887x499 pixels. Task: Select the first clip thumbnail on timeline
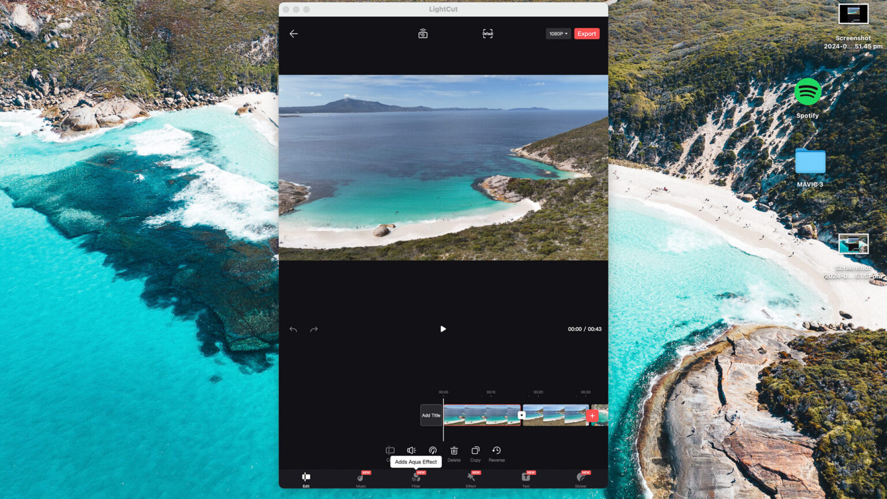(482, 415)
